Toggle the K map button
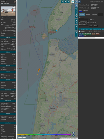The width and height of the screenshot is (104, 139). click(x=76, y=17)
